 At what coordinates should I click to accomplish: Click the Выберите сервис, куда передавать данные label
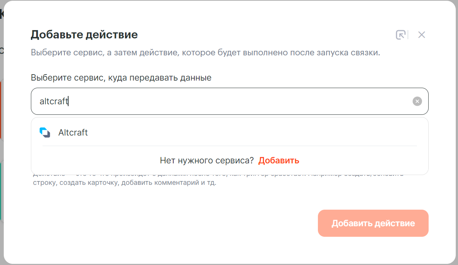(x=121, y=78)
